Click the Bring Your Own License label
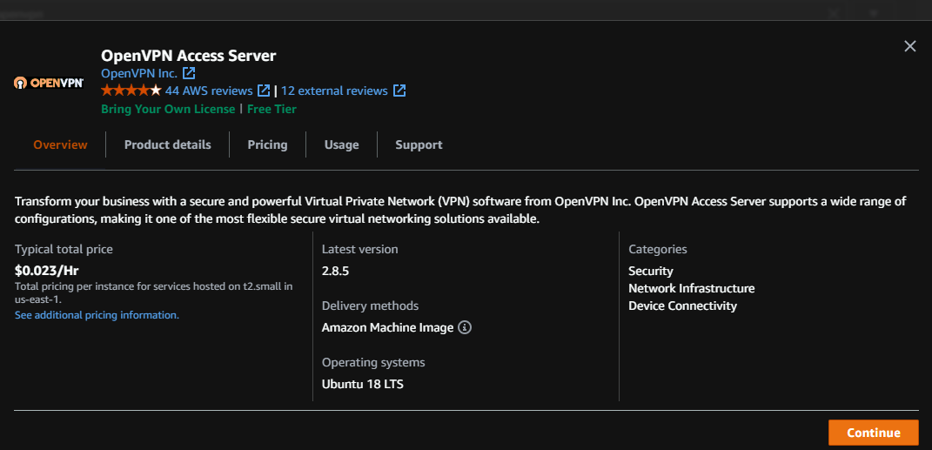The image size is (932, 450). (x=168, y=109)
